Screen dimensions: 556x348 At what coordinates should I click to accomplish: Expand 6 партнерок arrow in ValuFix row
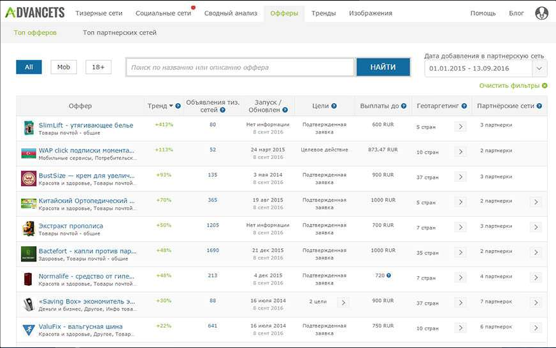[x=536, y=328]
